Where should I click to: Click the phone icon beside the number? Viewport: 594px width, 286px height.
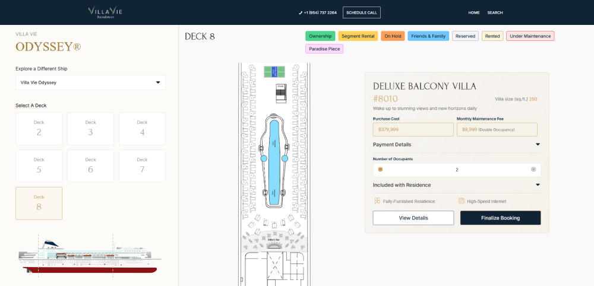tap(301, 13)
